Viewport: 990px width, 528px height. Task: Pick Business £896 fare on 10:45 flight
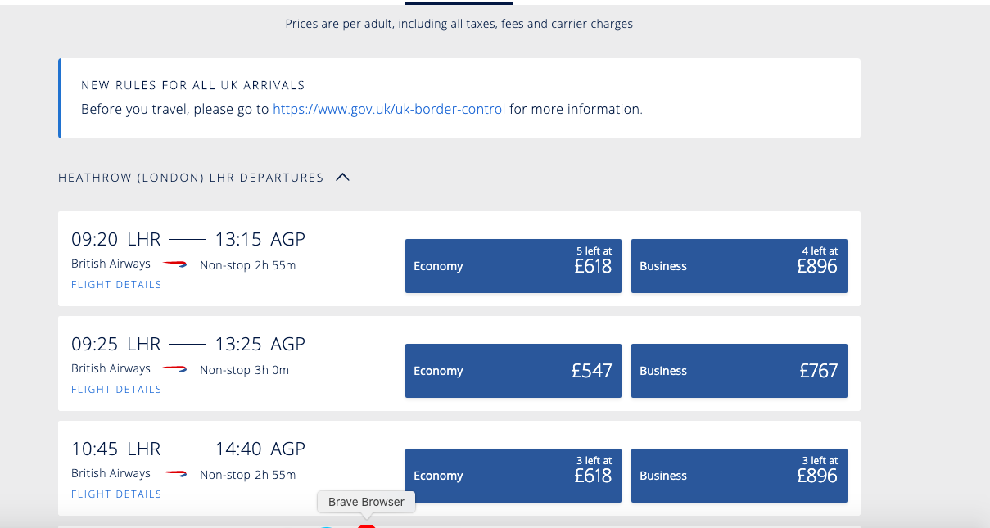[x=739, y=476]
